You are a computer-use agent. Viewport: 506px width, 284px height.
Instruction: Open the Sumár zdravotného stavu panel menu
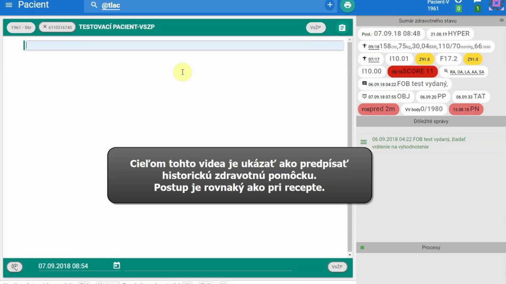(x=502, y=20)
